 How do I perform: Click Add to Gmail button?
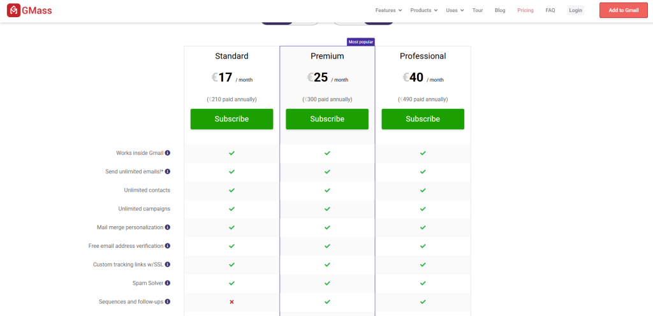point(624,10)
